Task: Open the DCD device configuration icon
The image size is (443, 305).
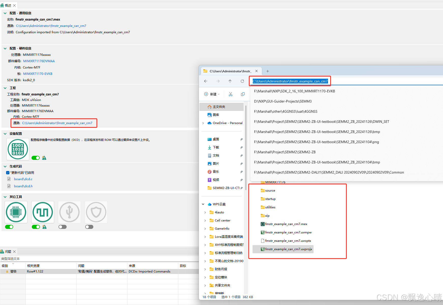Action: click(18, 149)
